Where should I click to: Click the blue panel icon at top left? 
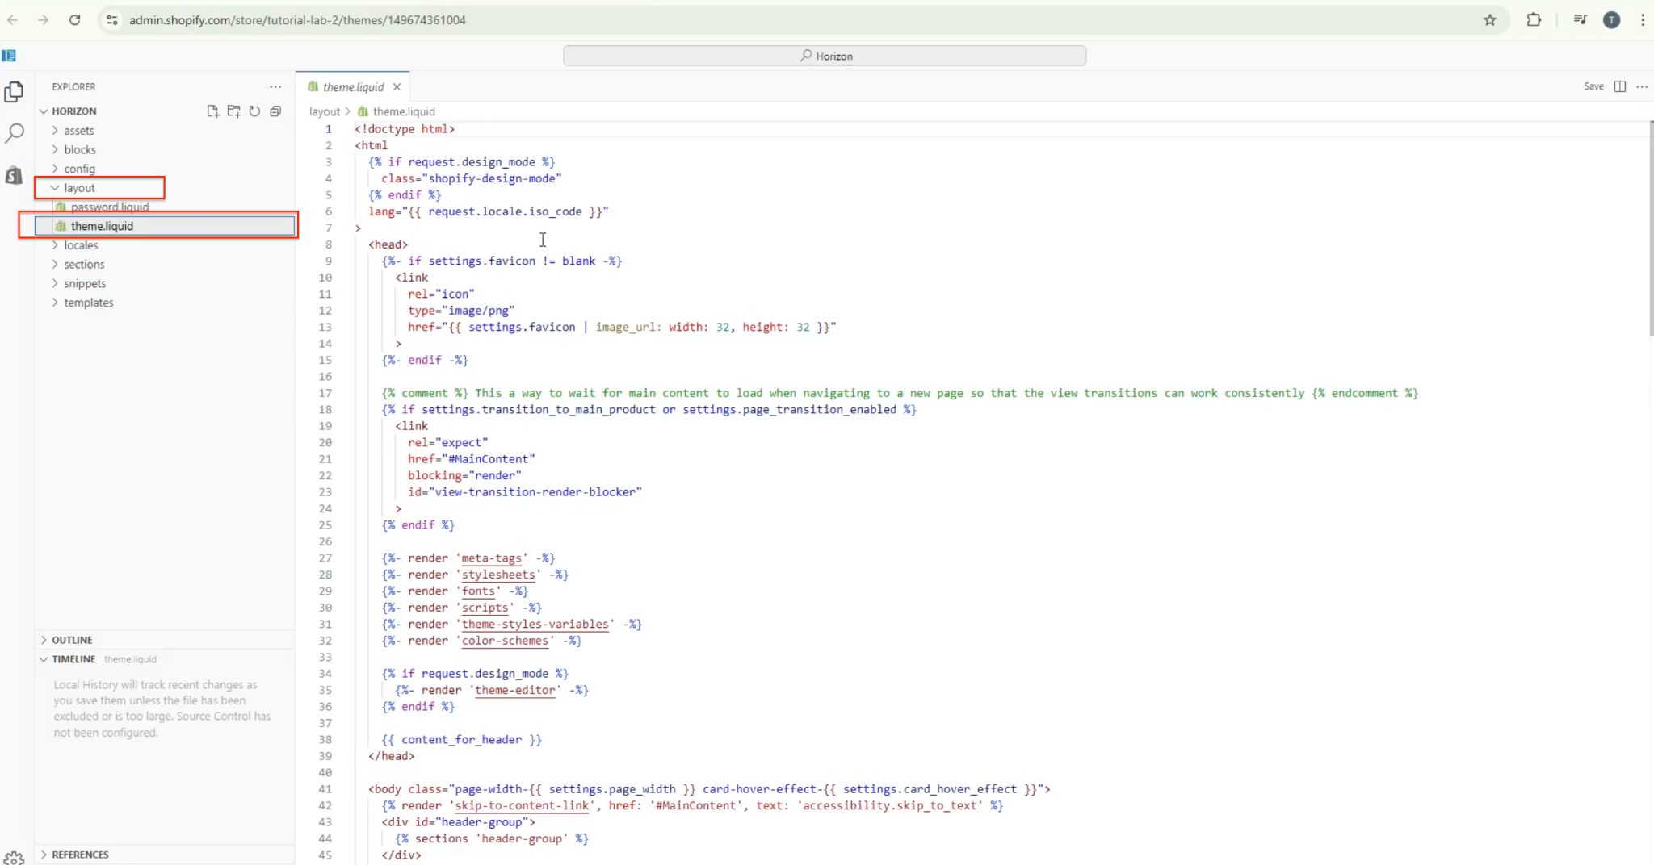tap(9, 56)
